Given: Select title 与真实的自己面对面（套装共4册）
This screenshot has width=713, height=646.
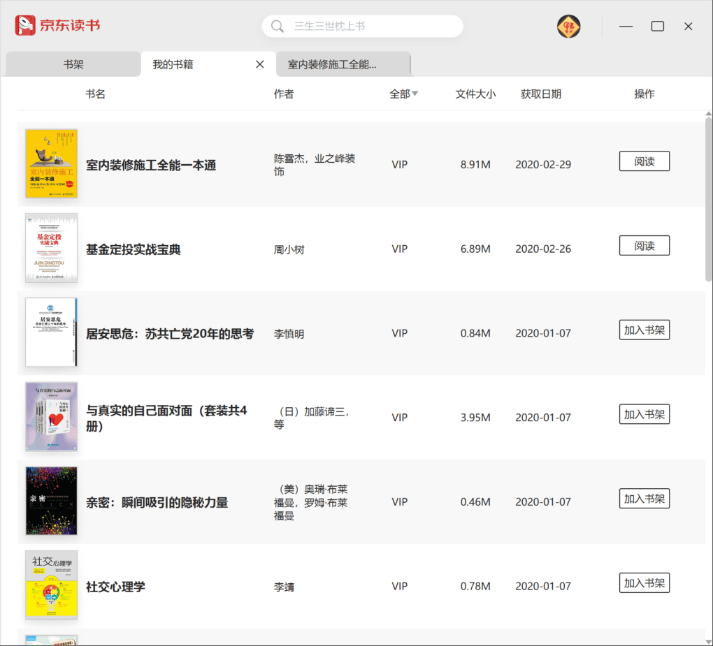Looking at the screenshot, I should coord(166,418).
